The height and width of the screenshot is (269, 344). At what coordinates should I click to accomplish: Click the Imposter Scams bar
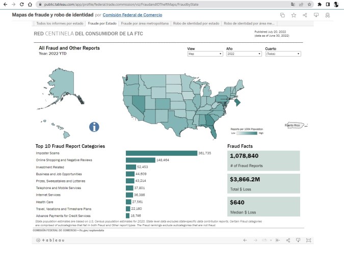pyautogui.click(x=161, y=153)
